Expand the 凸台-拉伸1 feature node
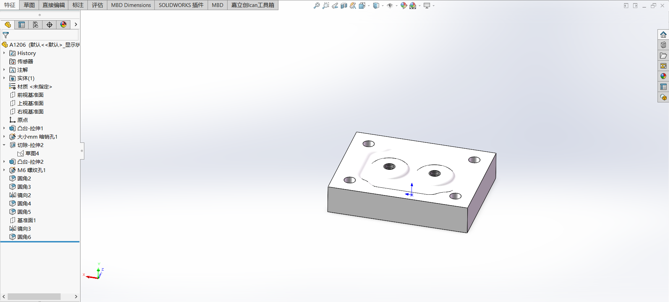 (x=4, y=128)
